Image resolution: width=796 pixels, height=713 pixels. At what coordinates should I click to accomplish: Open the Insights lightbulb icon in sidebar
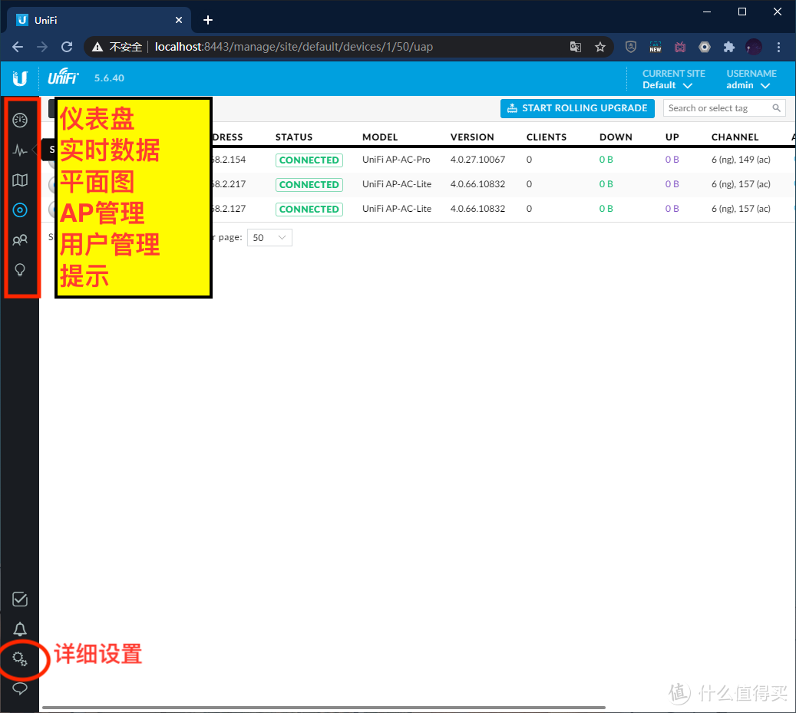point(20,269)
